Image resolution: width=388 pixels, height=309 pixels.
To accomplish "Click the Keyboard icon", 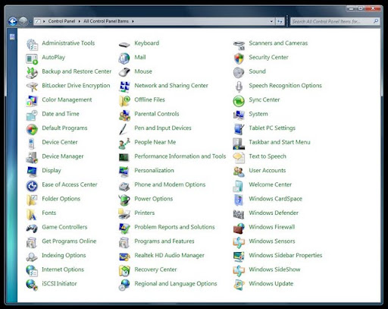I will click(x=124, y=45).
